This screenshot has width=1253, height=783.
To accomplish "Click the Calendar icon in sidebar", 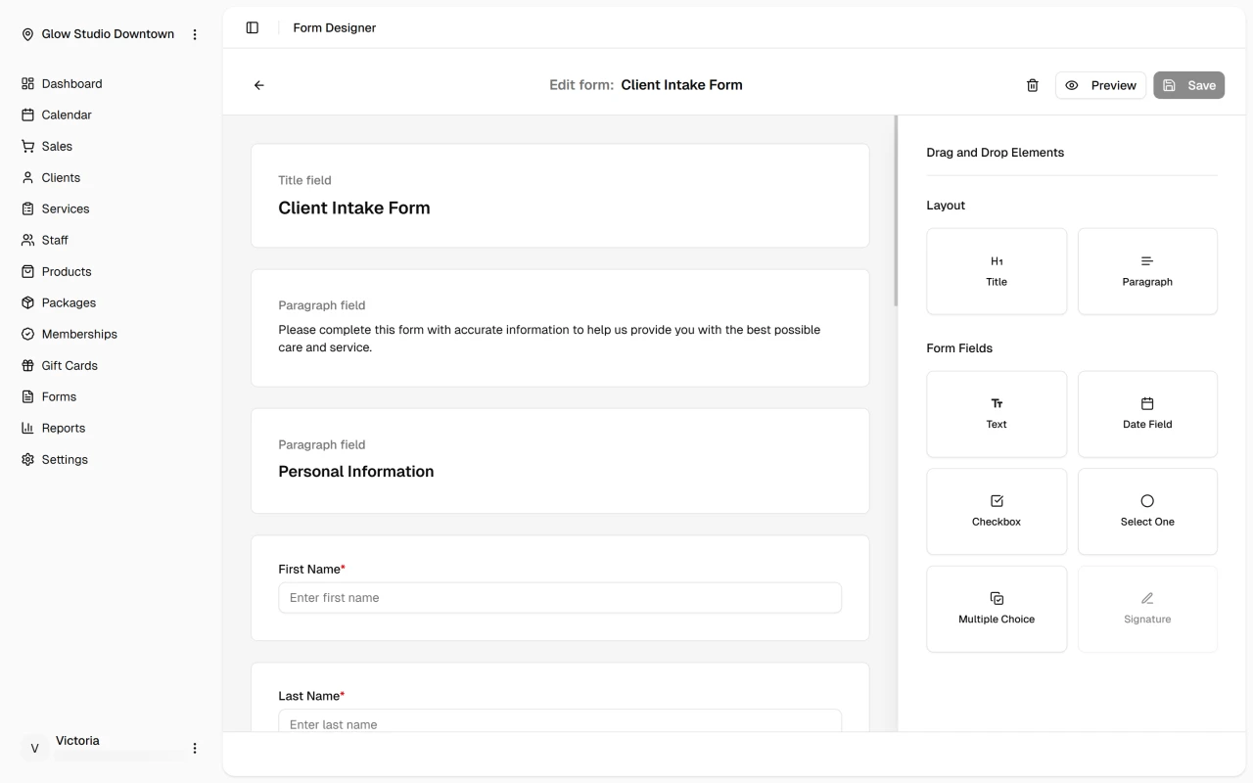I will coord(27,115).
